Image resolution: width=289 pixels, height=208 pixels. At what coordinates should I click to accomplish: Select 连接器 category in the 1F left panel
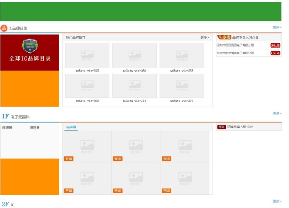pyautogui.click(x=7, y=128)
